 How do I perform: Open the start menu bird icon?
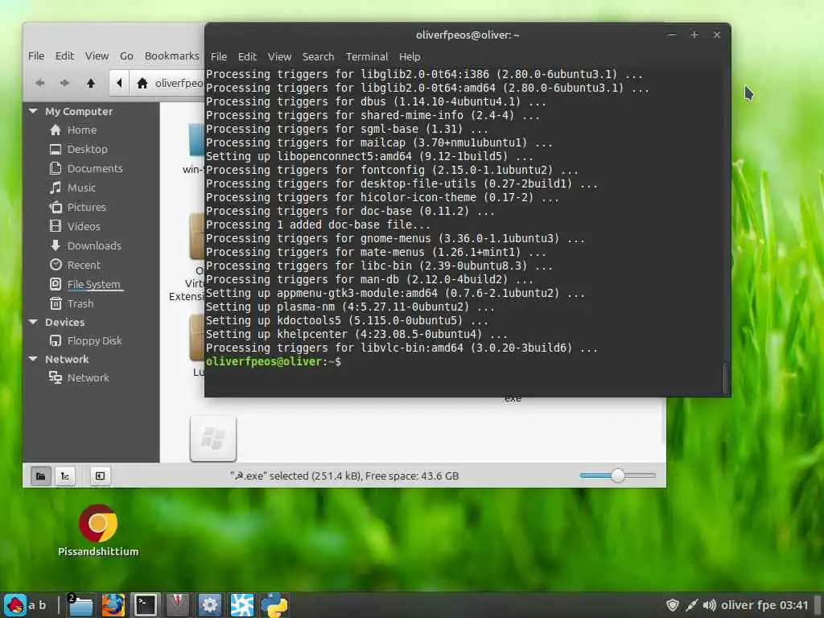(x=15, y=605)
